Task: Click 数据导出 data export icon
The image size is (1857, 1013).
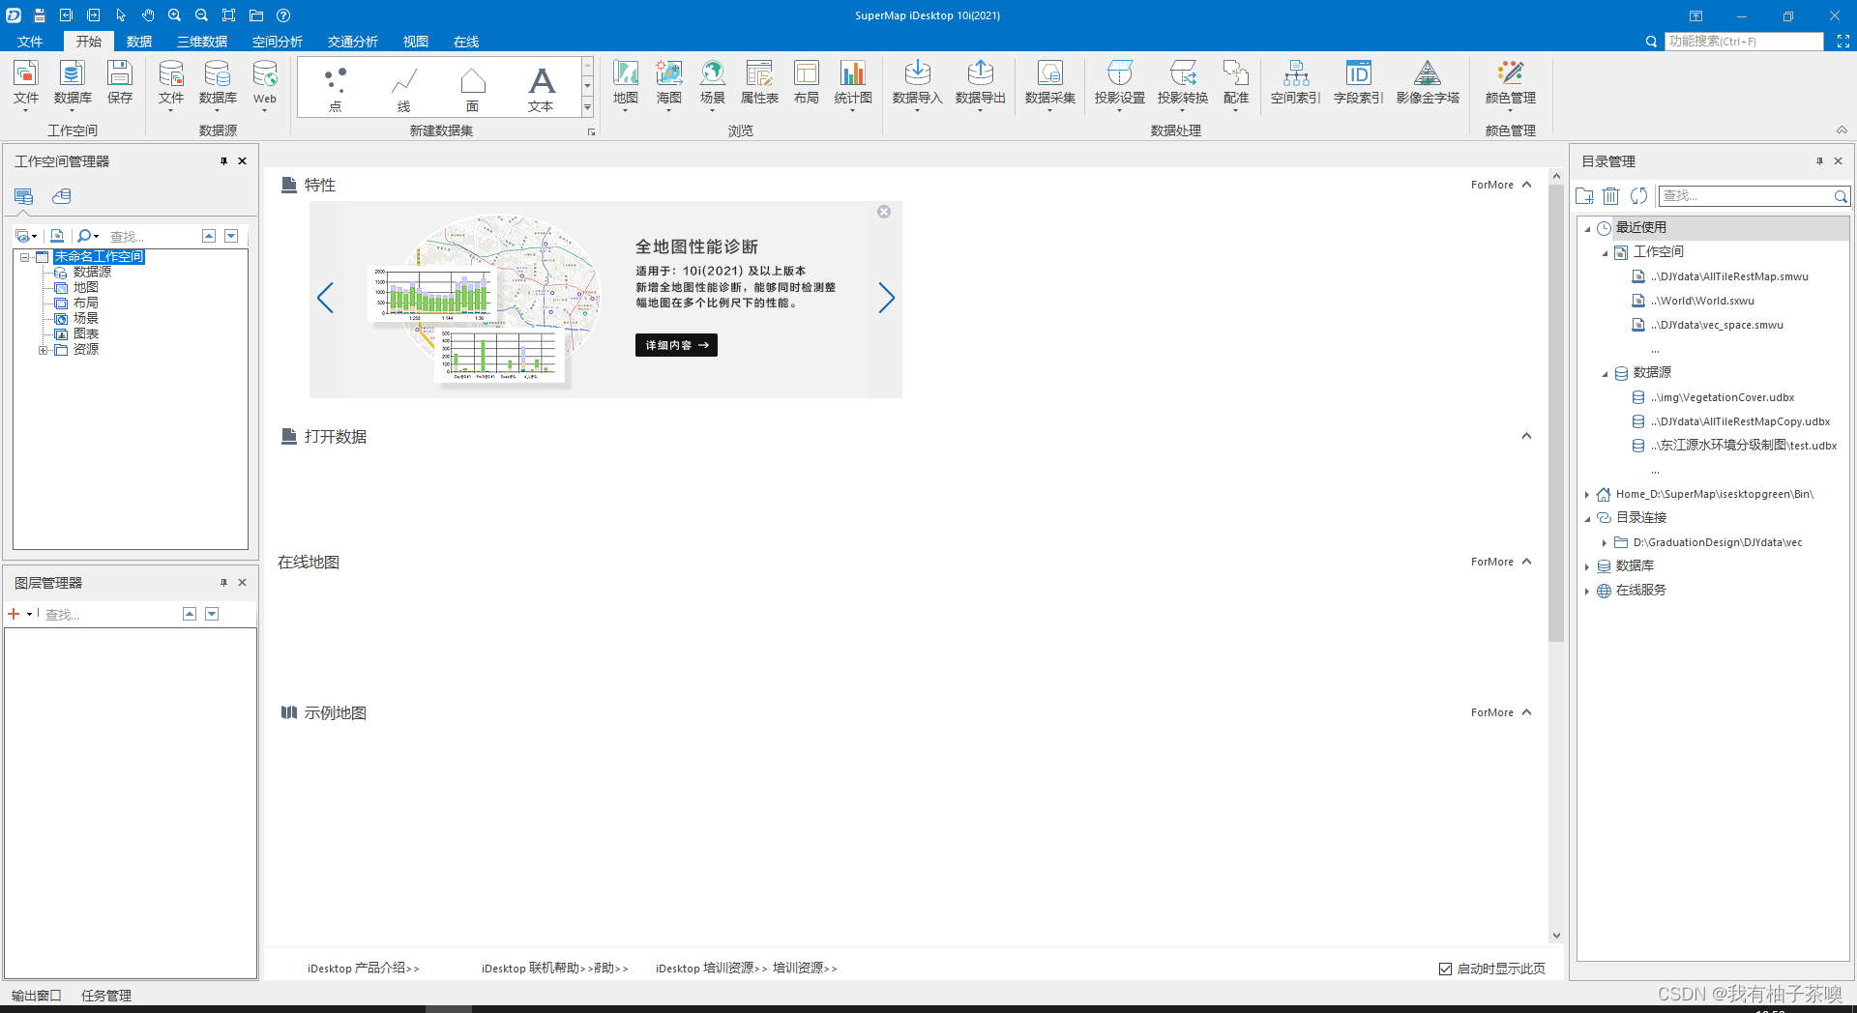Action: click(x=981, y=83)
